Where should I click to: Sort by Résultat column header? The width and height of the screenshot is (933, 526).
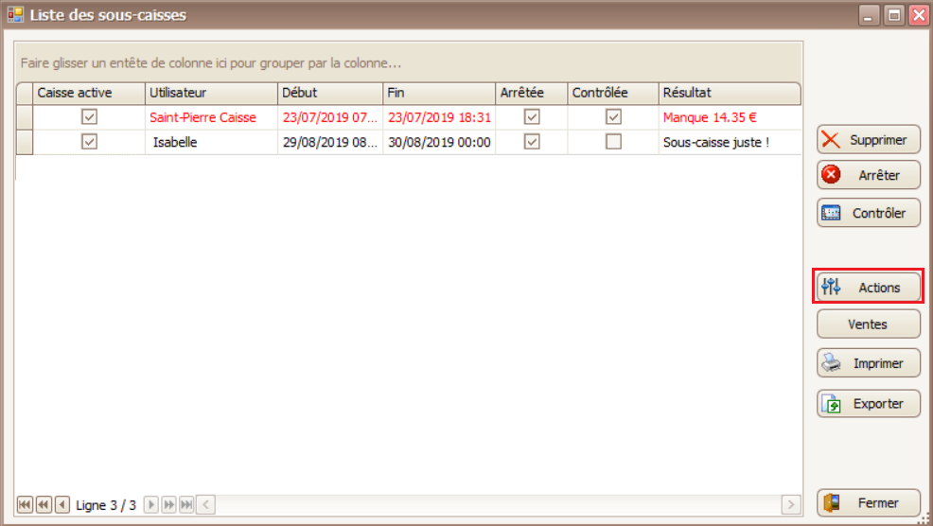point(731,93)
